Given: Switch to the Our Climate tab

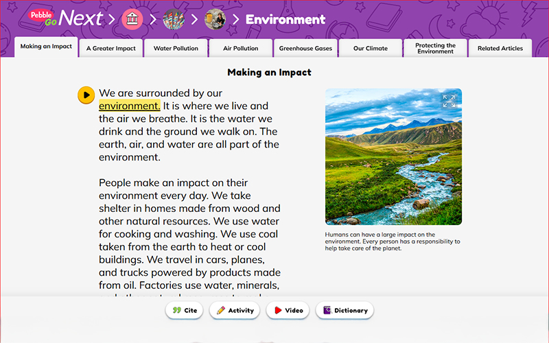Looking at the screenshot, I should [371, 48].
